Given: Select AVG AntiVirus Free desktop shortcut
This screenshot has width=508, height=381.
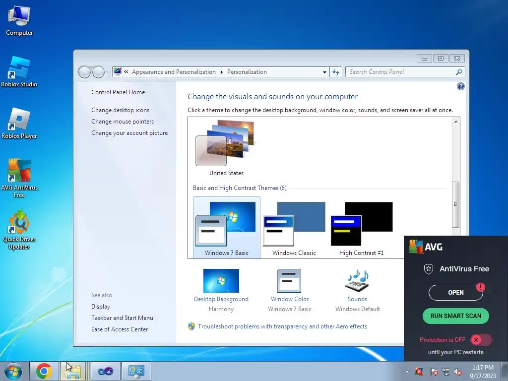Looking at the screenshot, I should [19, 178].
